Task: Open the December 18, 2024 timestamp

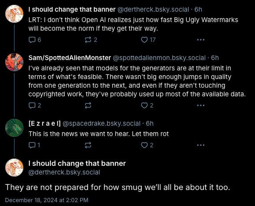Action: (x=47, y=200)
